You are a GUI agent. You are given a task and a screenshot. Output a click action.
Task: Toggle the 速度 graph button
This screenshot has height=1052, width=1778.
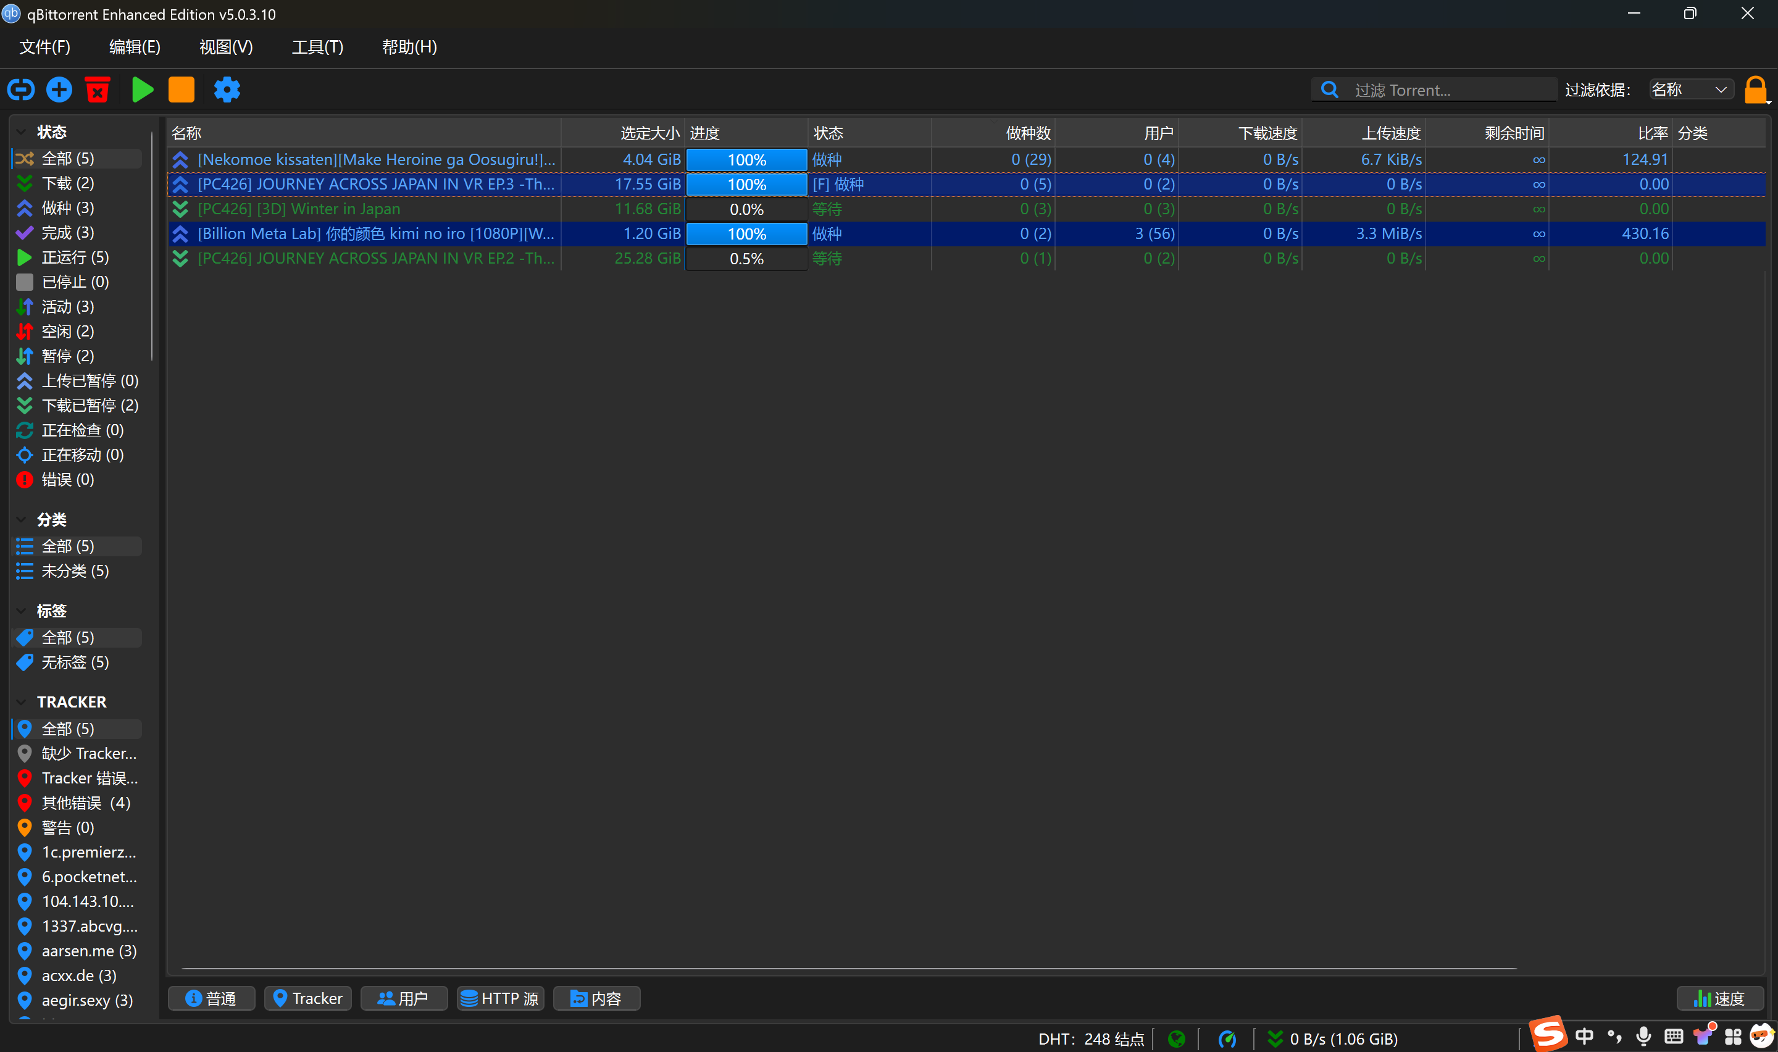(1720, 999)
